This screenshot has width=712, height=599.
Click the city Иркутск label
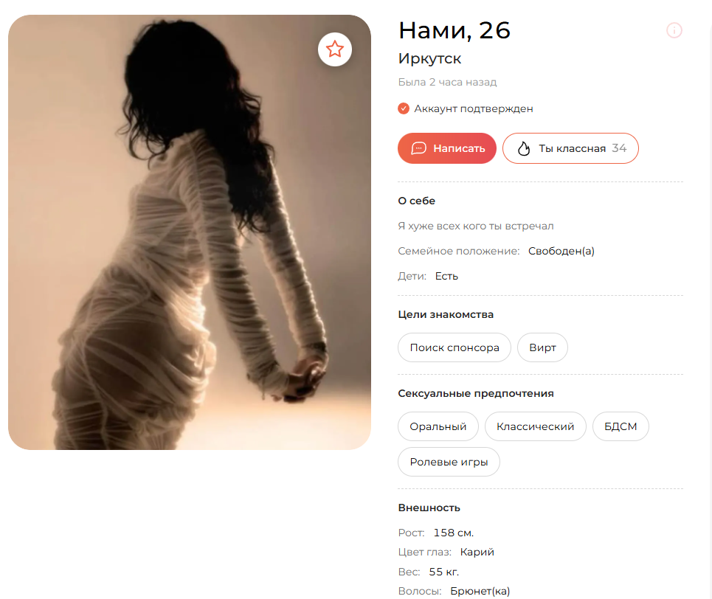(429, 58)
